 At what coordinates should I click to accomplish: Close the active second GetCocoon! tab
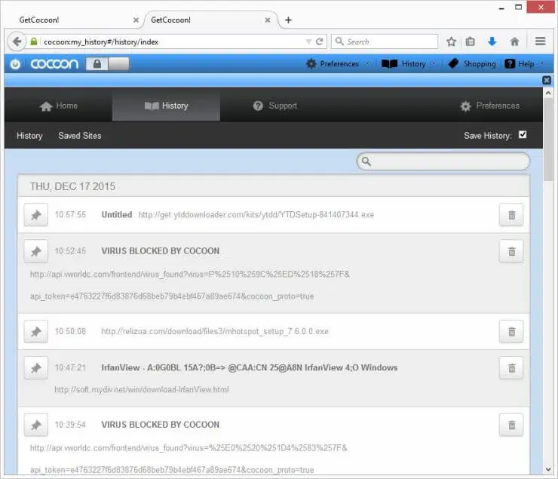pyautogui.click(x=268, y=20)
